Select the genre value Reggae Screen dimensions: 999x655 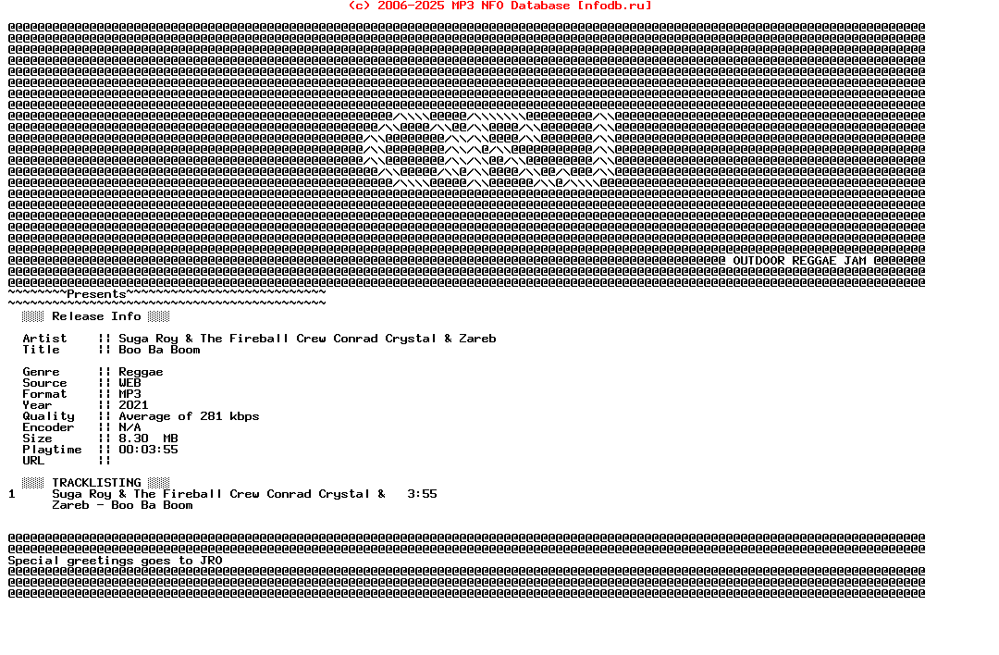tap(141, 372)
